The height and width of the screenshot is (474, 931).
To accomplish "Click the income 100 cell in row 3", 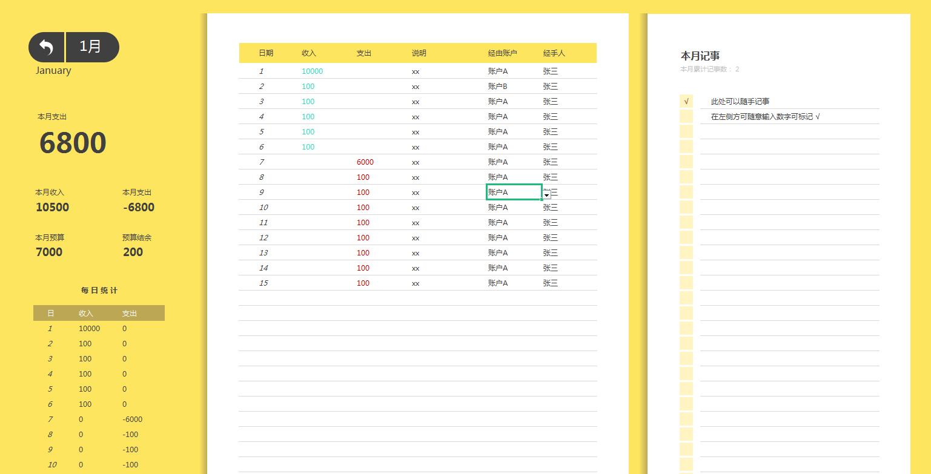I will click(x=308, y=101).
